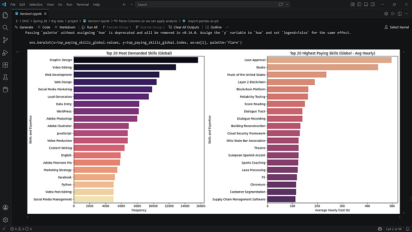Toggle the primary side bar layout button
This screenshot has width=412, height=232.
pyautogui.click(x=359, y=5)
